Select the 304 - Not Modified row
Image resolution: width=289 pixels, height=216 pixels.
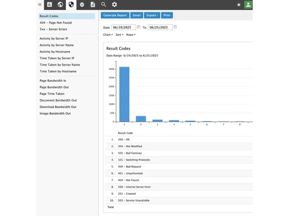click(179, 146)
